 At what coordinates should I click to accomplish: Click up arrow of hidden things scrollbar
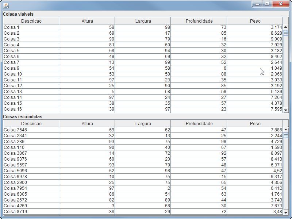[286, 130]
